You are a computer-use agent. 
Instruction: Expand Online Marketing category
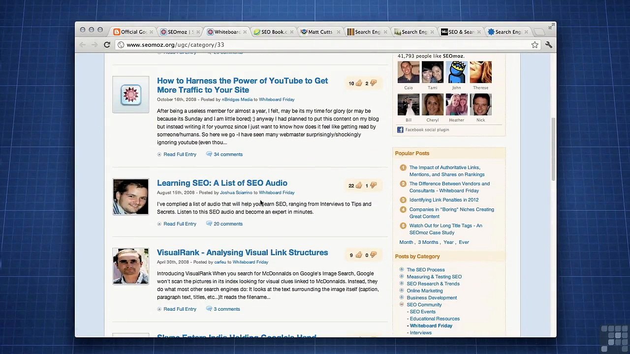tap(402, 291)
